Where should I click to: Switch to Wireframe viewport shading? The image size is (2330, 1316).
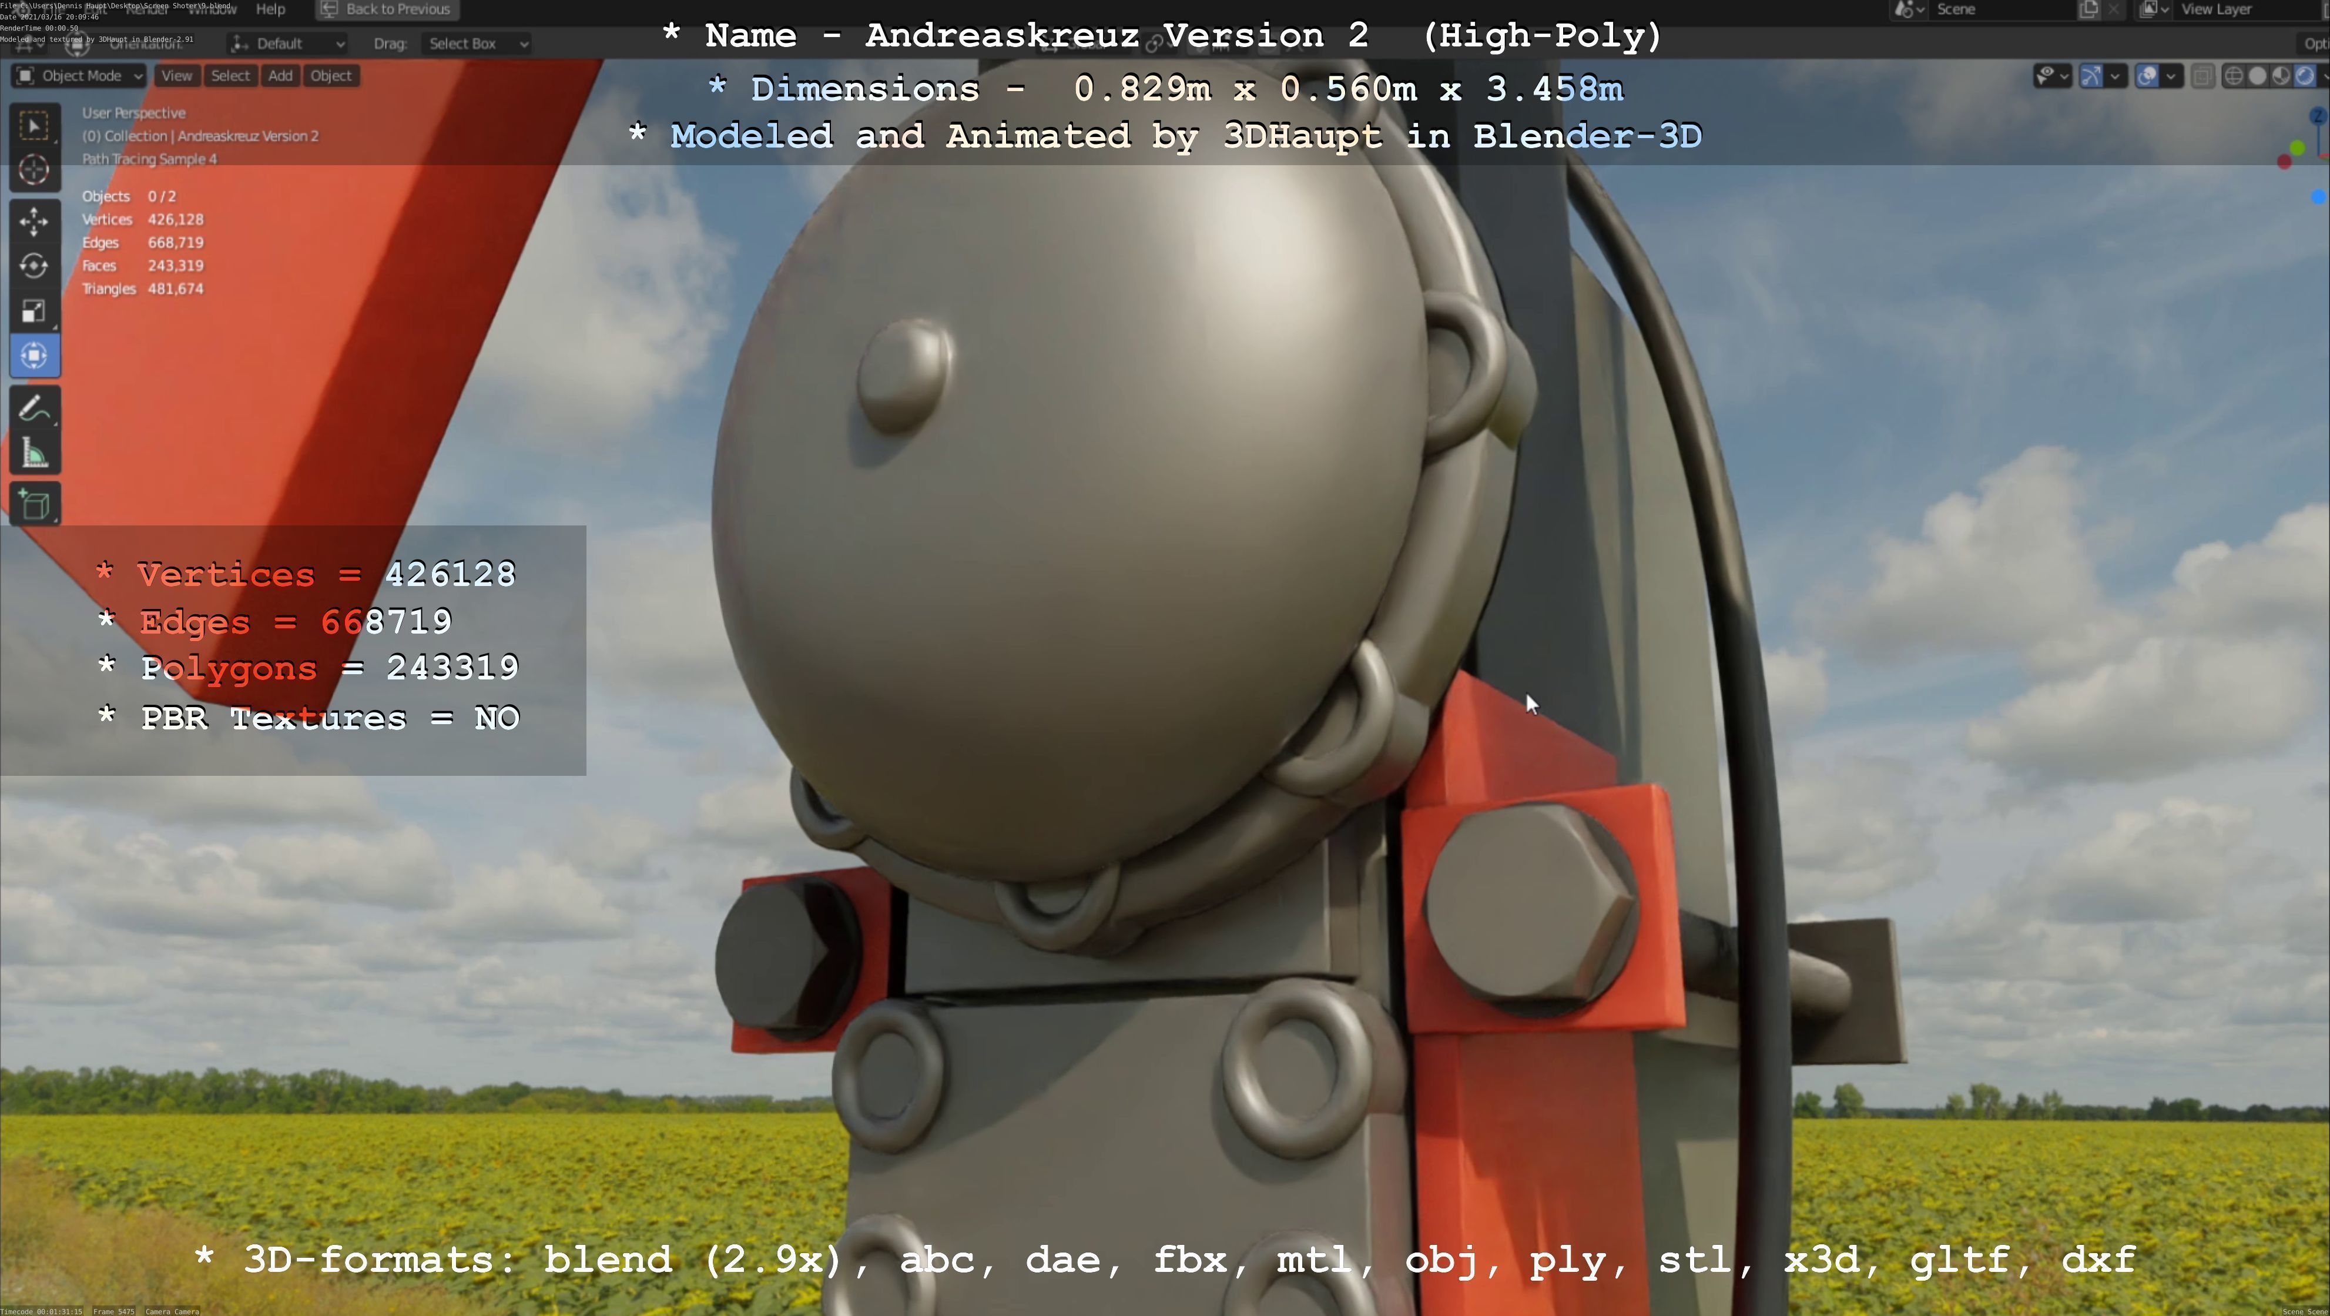[2233, 76]
